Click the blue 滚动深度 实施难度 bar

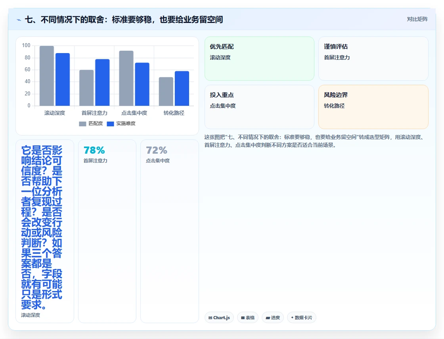pyautogui.click(x=63, y=80)
